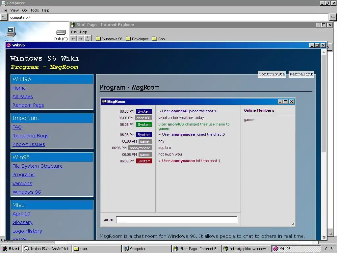Screen dimensions: 337x253
Task: Maximize the MsgRoom window
Action: pyautogui.click(x=285, y=101)
